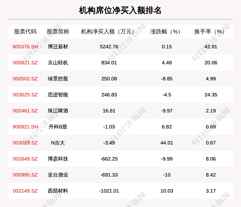241x207 pixels.
Task: Open stock code 900921.SH
Action: (x=25, y=127)
